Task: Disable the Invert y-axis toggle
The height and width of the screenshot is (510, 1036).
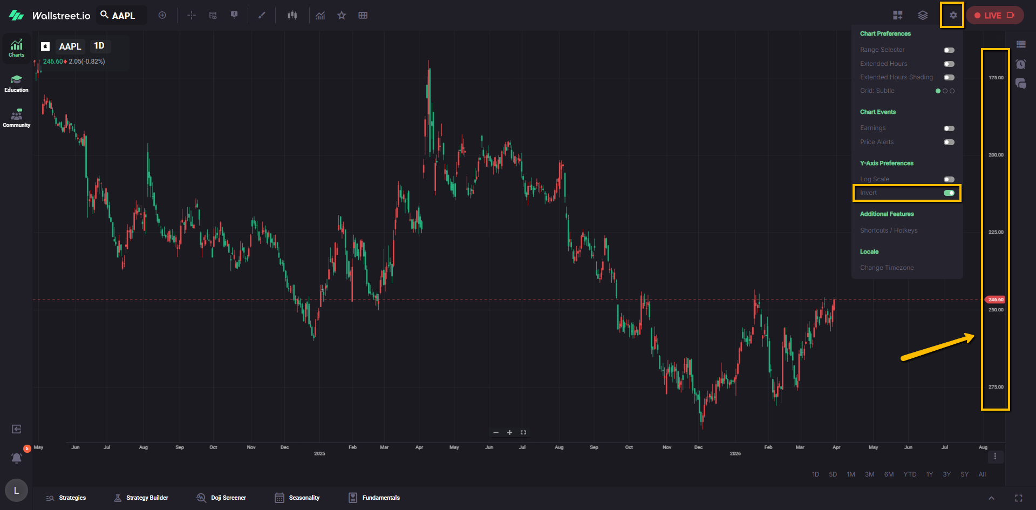Action: tap(949, 193)
